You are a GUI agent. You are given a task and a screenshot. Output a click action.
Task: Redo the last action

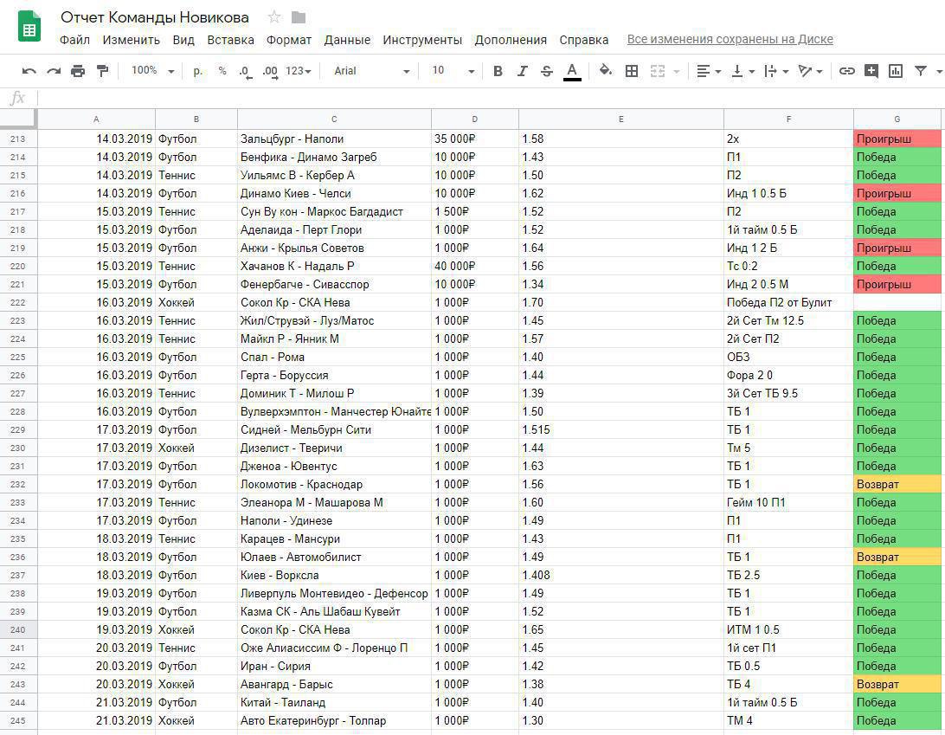pyautogui.click(x=54, y=71)
